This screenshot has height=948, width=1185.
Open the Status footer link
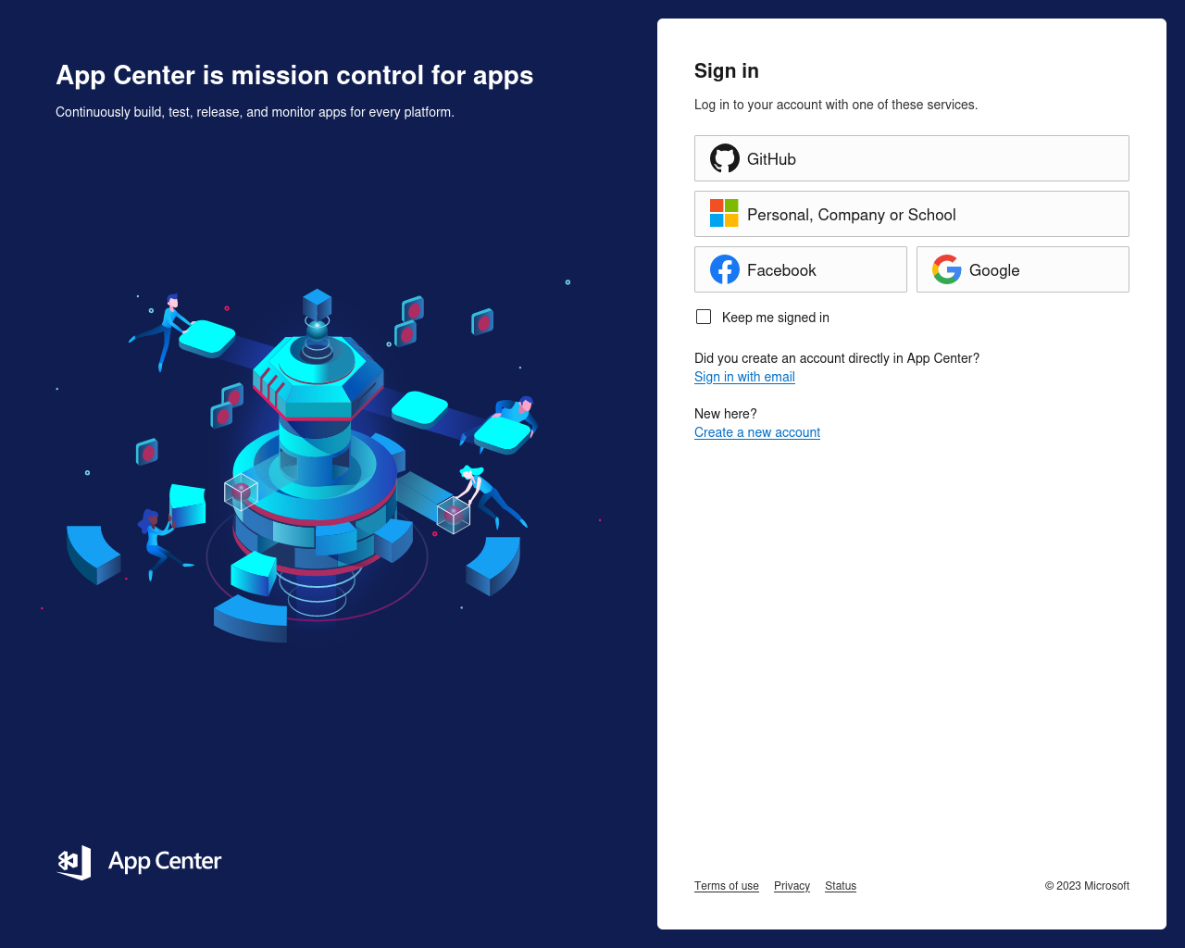[841, 886]
